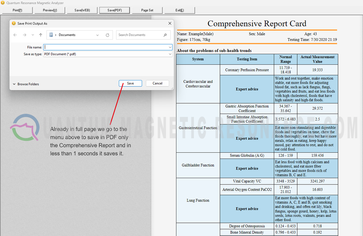Open the recent locations chevron near Forward arrow

[32, 35]
